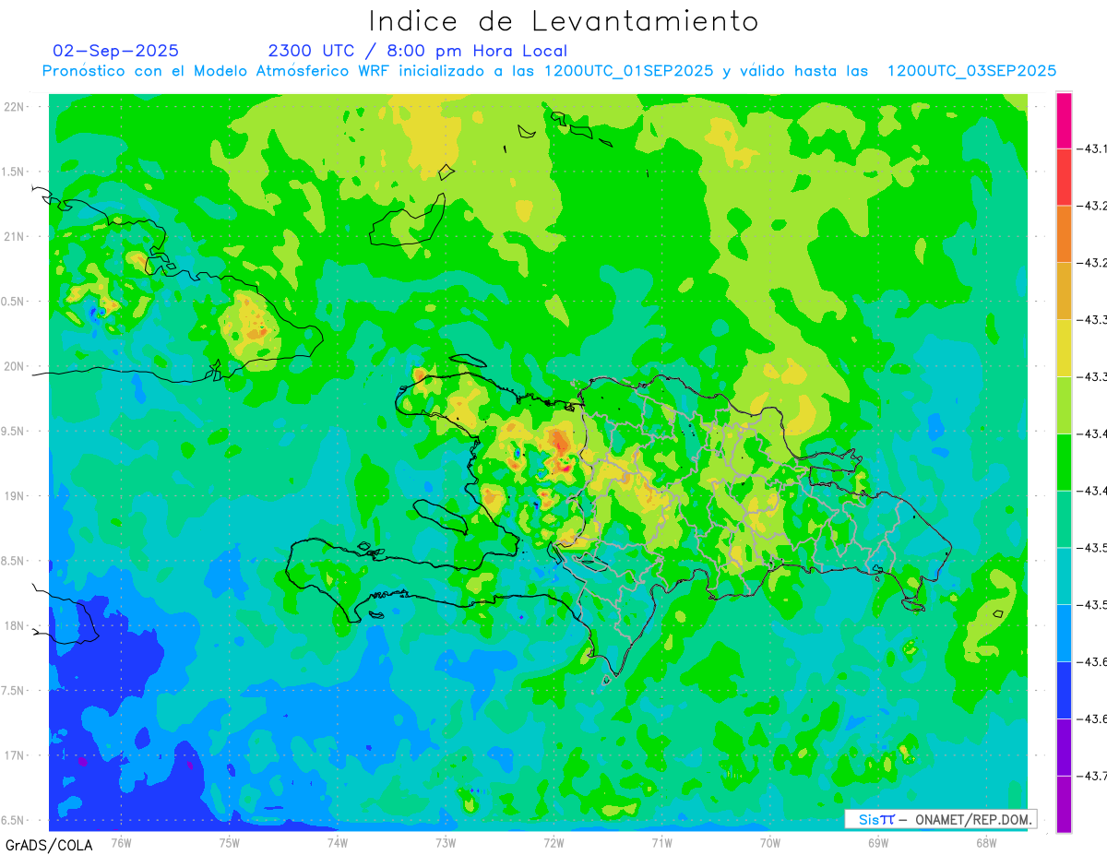Screen dimensions: 1107x855
Task: Select the '18N' latitude label
Action: (x=15, y=625)
